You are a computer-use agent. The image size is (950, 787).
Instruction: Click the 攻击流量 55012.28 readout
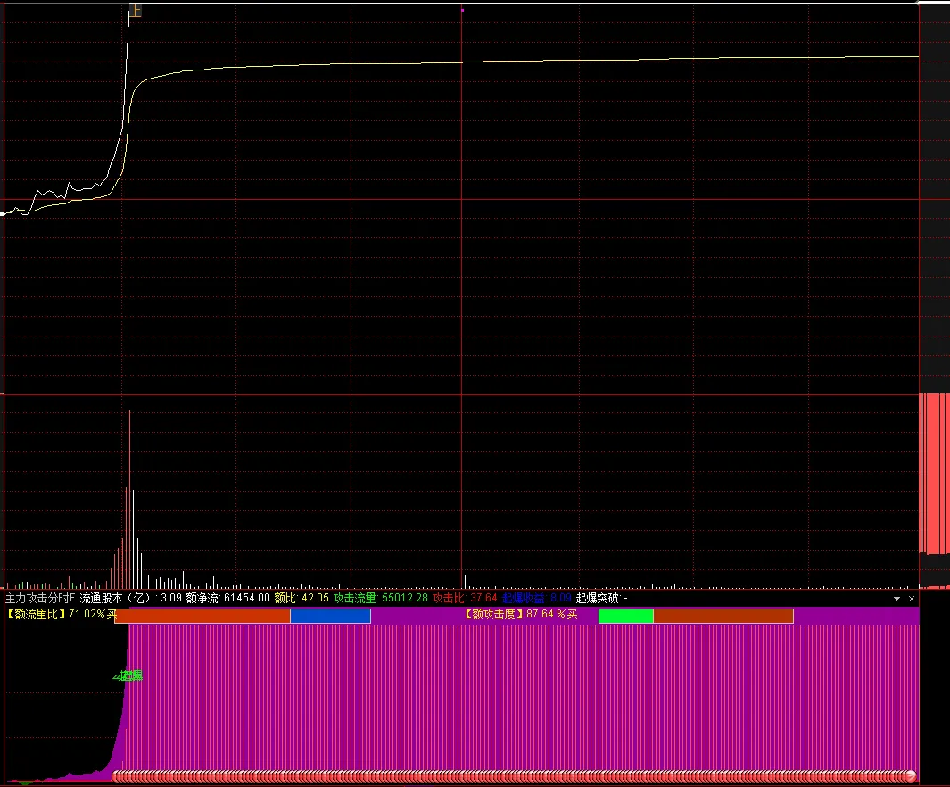pyautogui.click(x=381, y=598)
